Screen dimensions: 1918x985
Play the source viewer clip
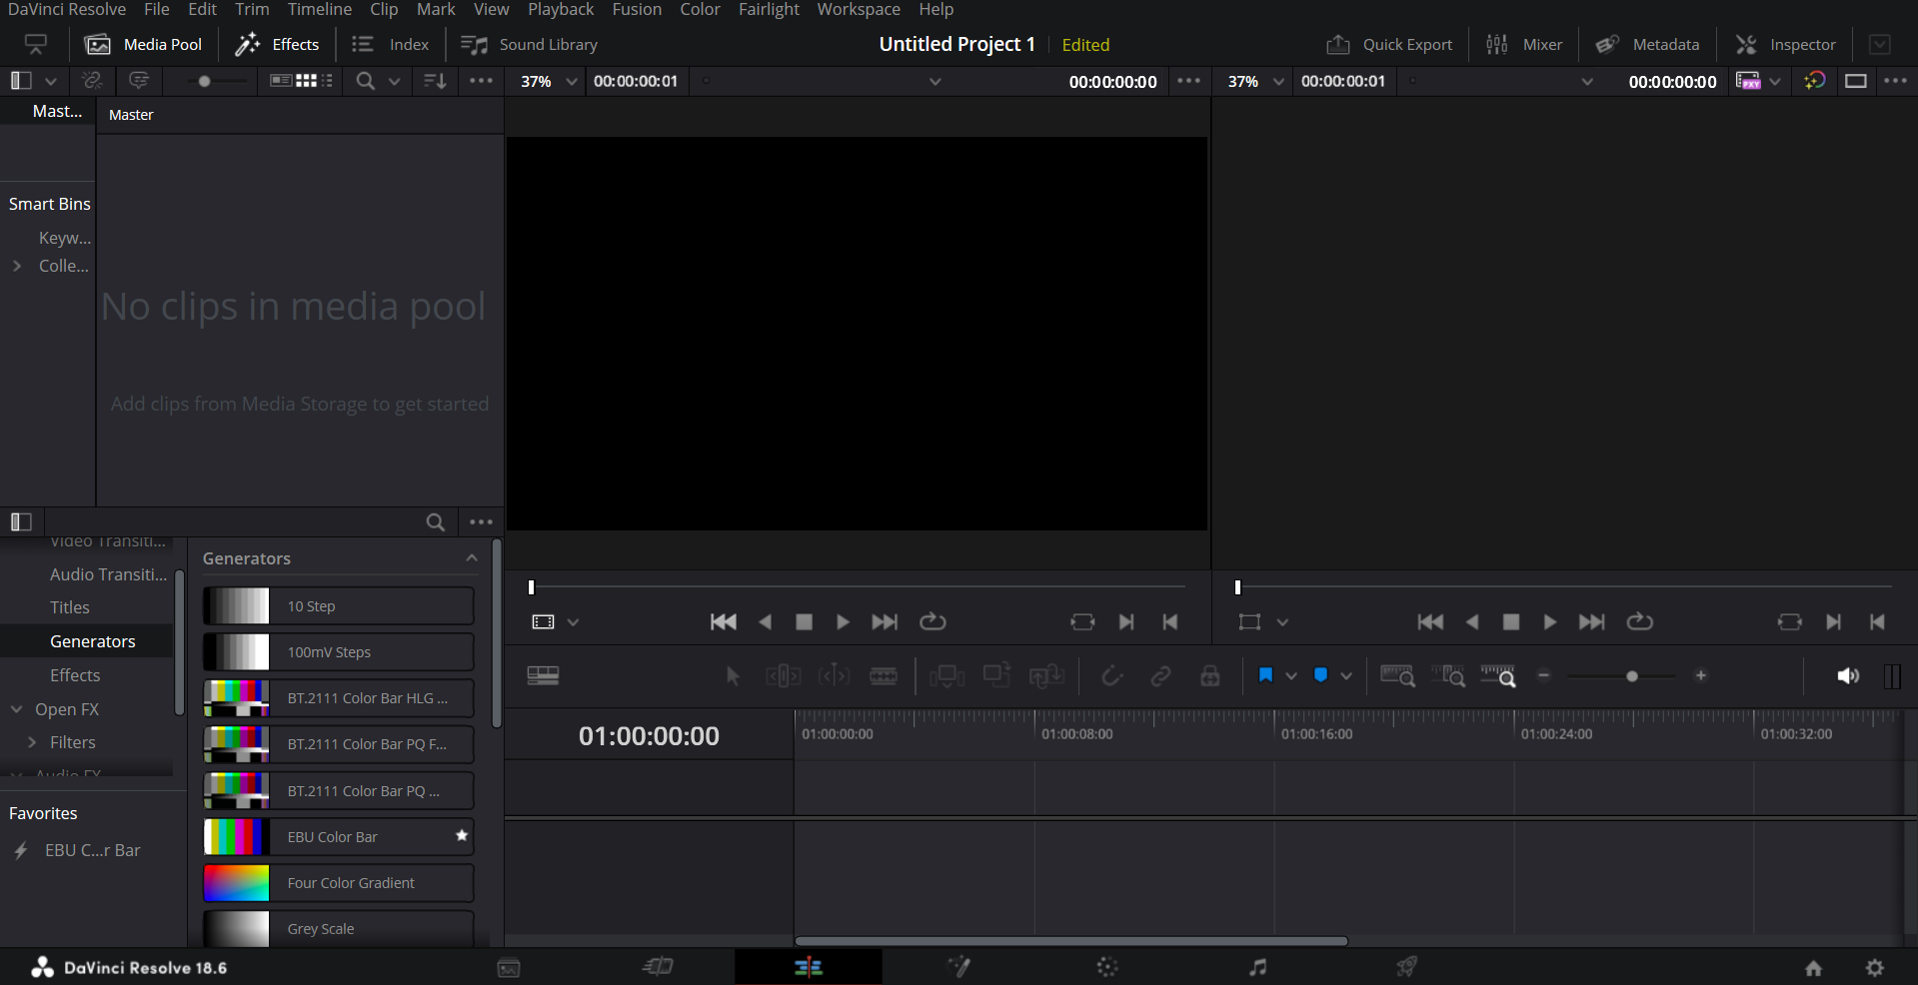tap(843, 621)
